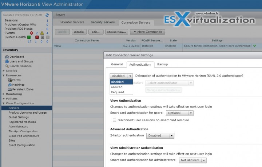Click the red System Health square
The width and height of the screenshot is (262, 167).
tap(37, 37)
